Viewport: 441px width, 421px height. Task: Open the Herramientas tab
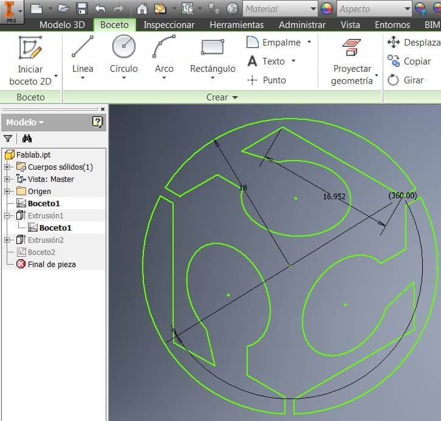pyautogui.click(x=236, y=25)
